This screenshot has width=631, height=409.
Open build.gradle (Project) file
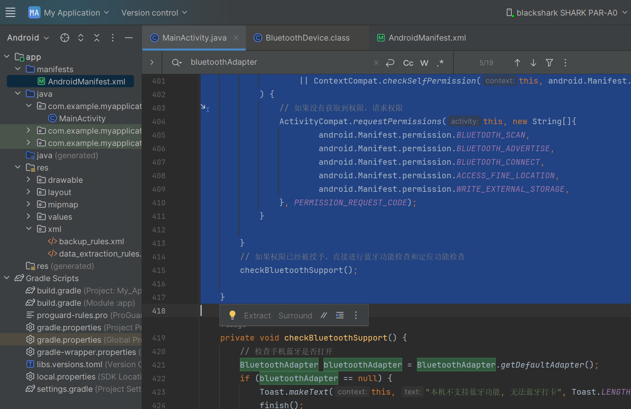click(84, 291)
